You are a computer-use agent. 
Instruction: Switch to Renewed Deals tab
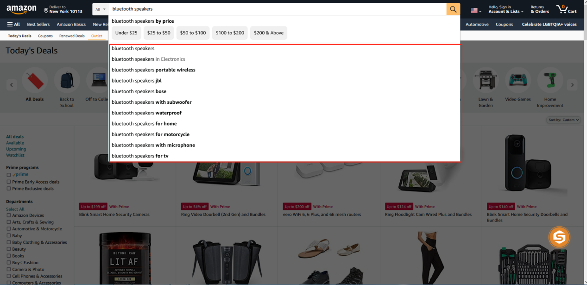coord(72,36)
